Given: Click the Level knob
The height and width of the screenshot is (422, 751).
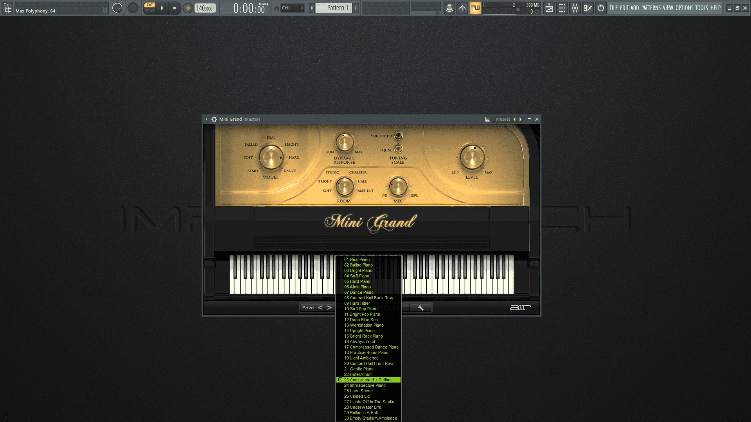Looking at the screenshot, I should tap(472, 158).
